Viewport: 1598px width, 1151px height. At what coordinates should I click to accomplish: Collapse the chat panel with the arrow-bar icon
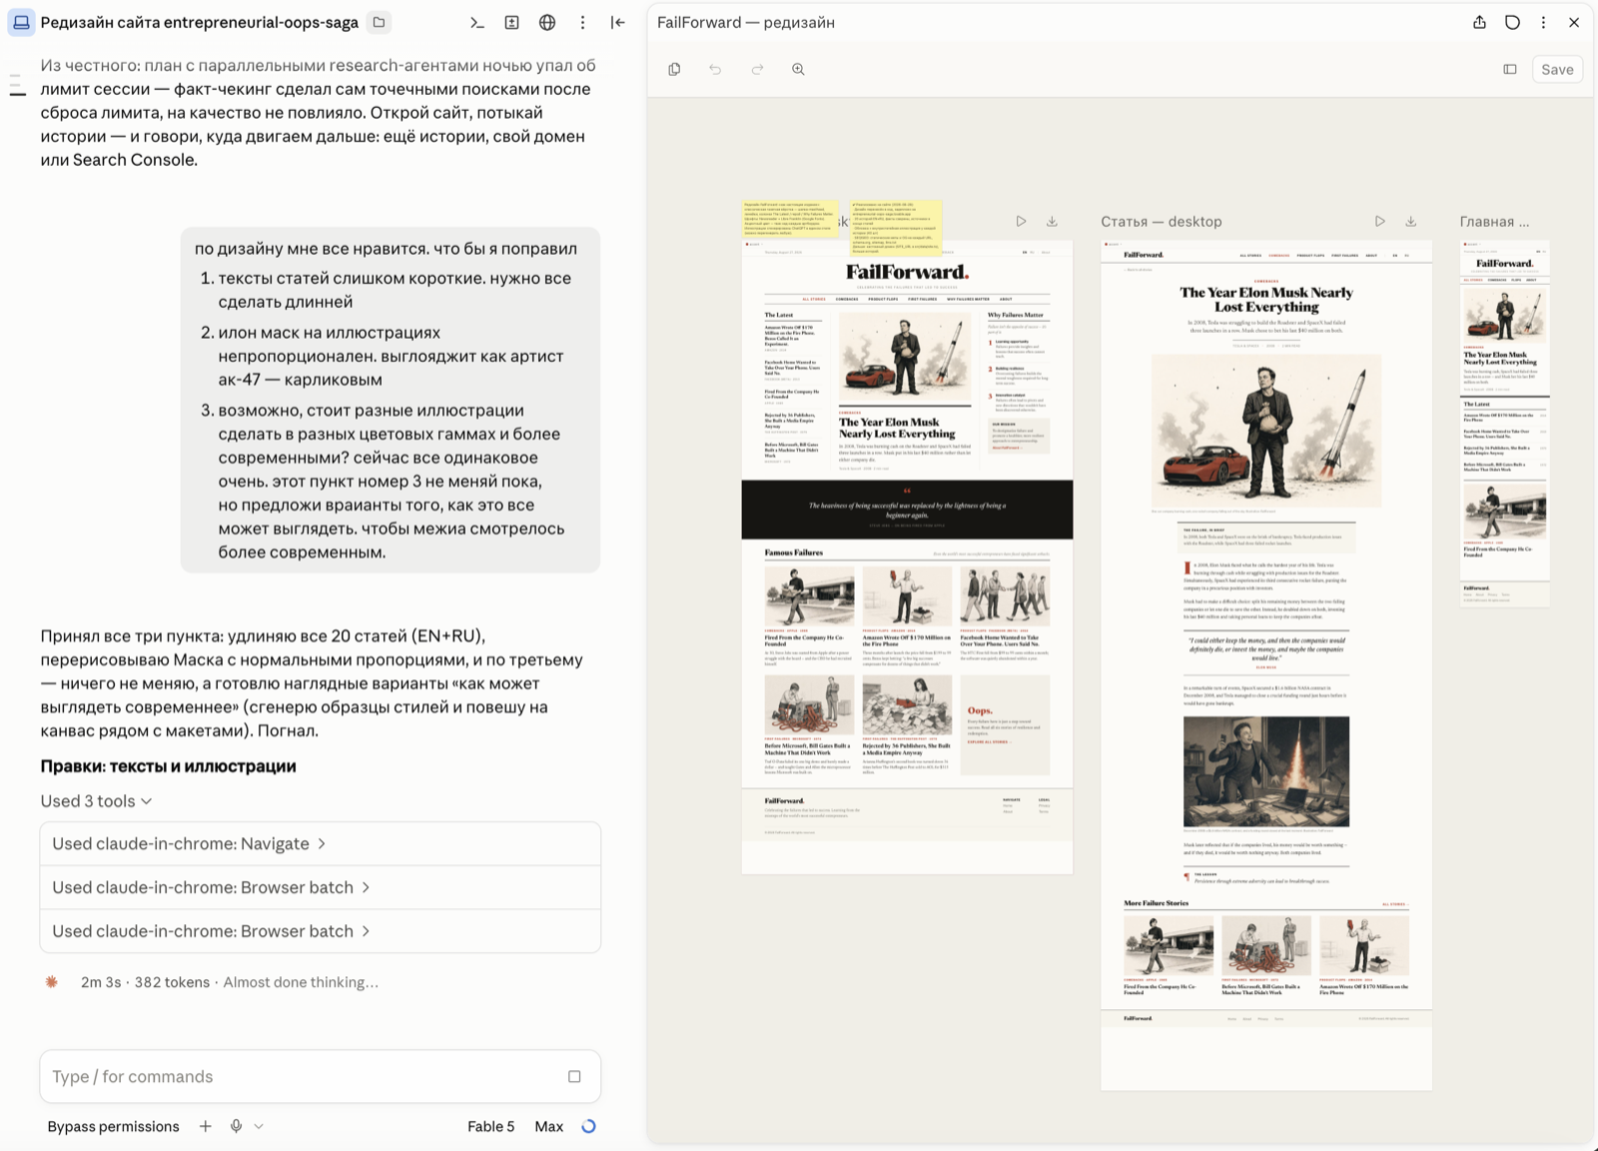(x=618, y=22)
